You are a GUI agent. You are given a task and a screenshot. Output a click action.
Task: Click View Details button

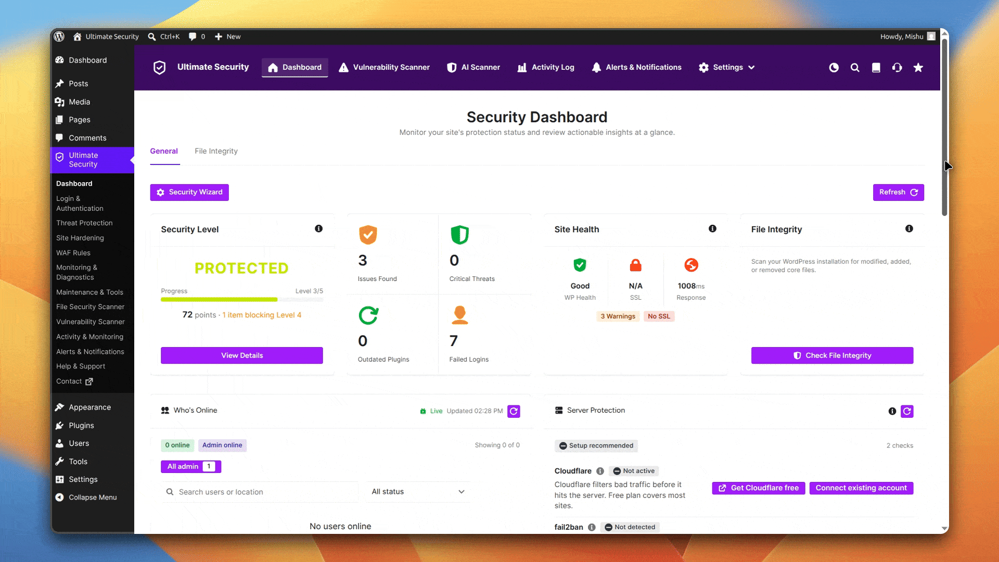tap(242, 355)
